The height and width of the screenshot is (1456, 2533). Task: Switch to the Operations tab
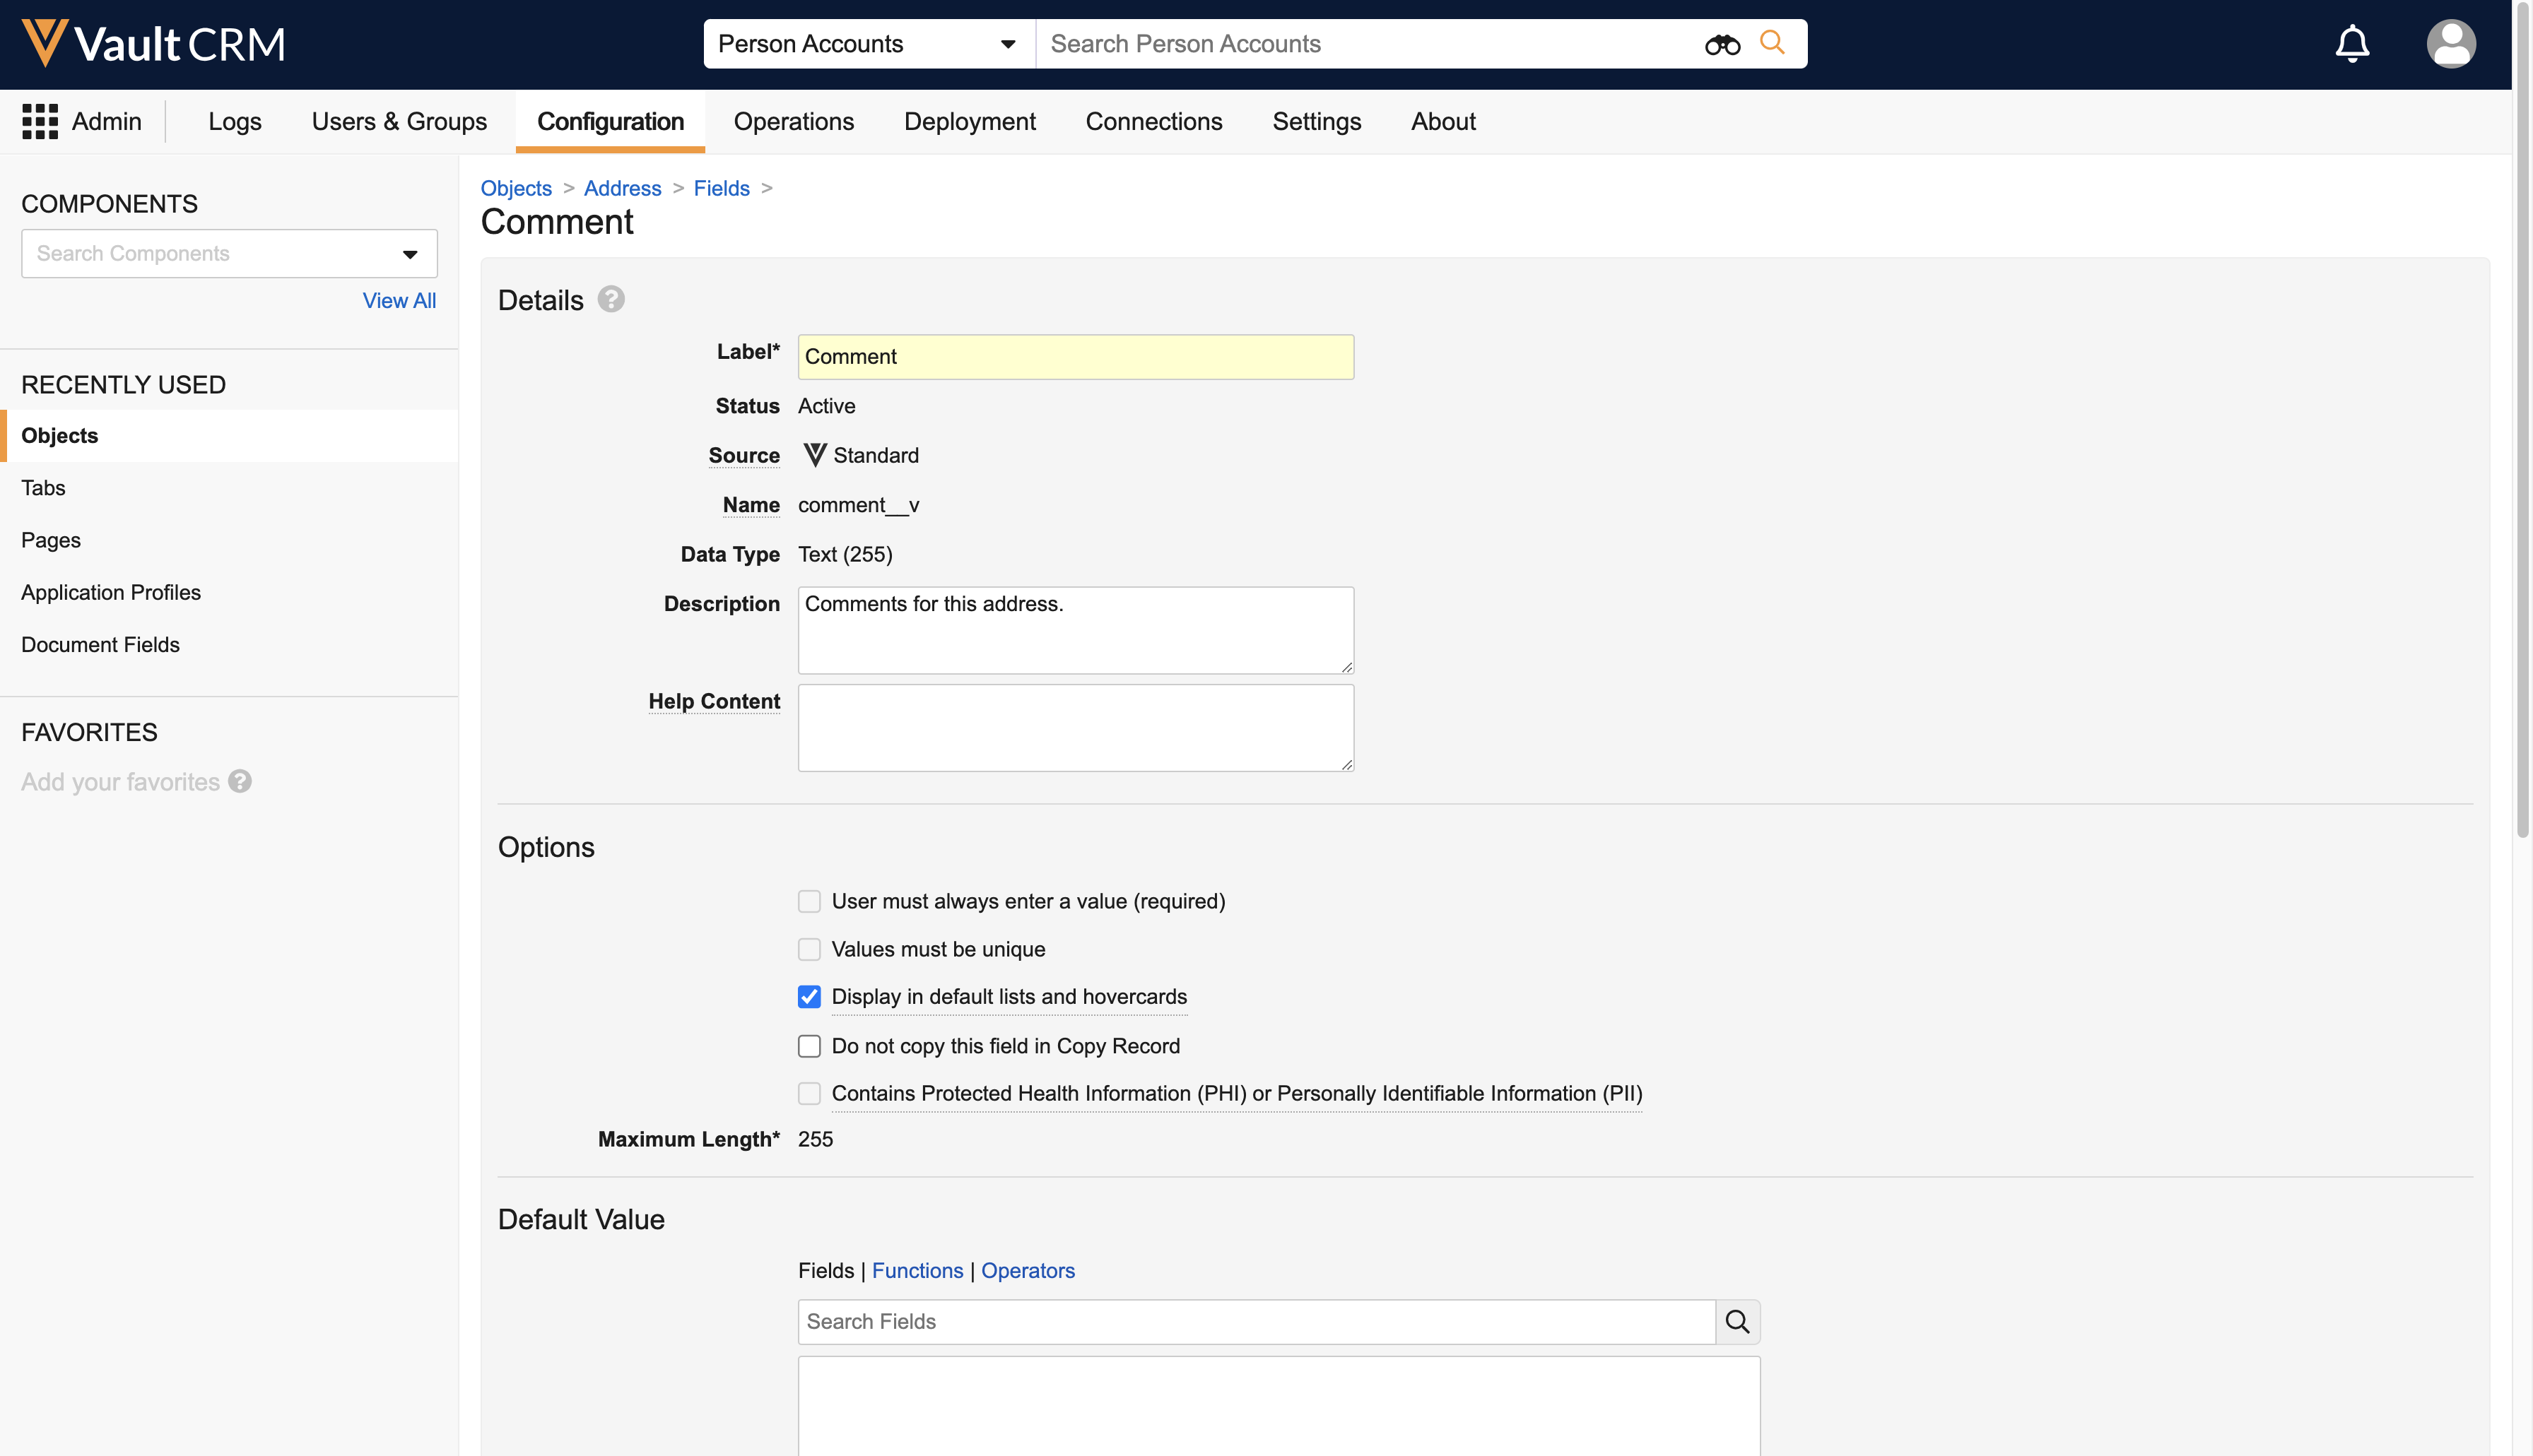tap(793, 121)
